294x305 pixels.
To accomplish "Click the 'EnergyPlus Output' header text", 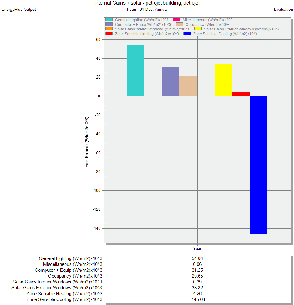I will (x=19, y=10).
